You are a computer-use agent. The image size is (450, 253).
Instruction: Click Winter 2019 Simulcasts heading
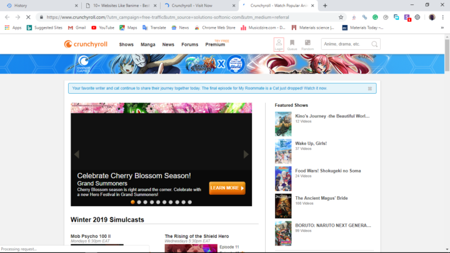coord(107,220)
